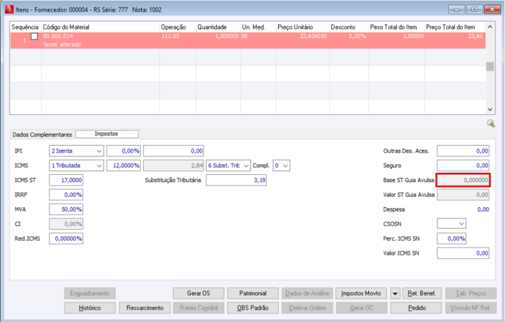Click the Dados de Análise button
Viewport: 505px width, 322px height.
pos(307,293)
